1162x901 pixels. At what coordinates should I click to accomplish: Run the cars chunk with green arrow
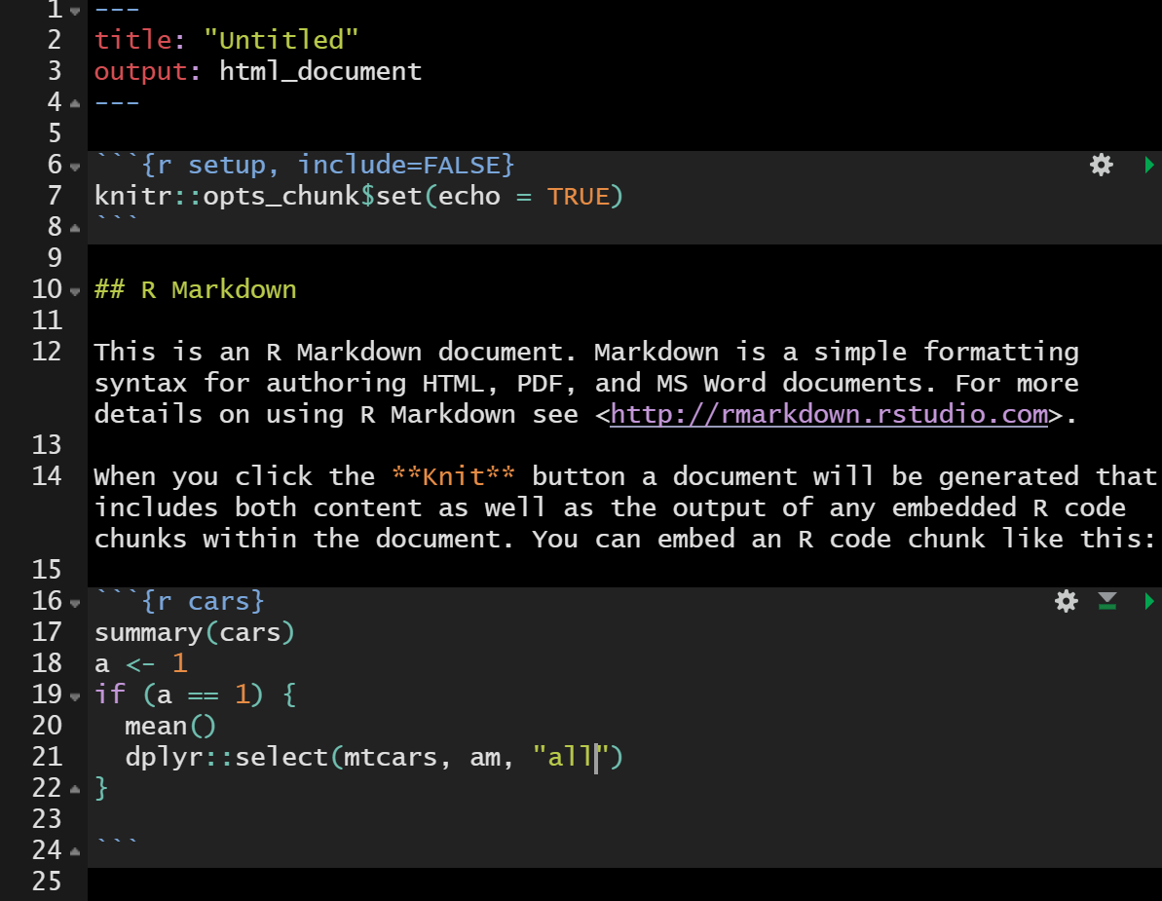[x=1150, y=601]
